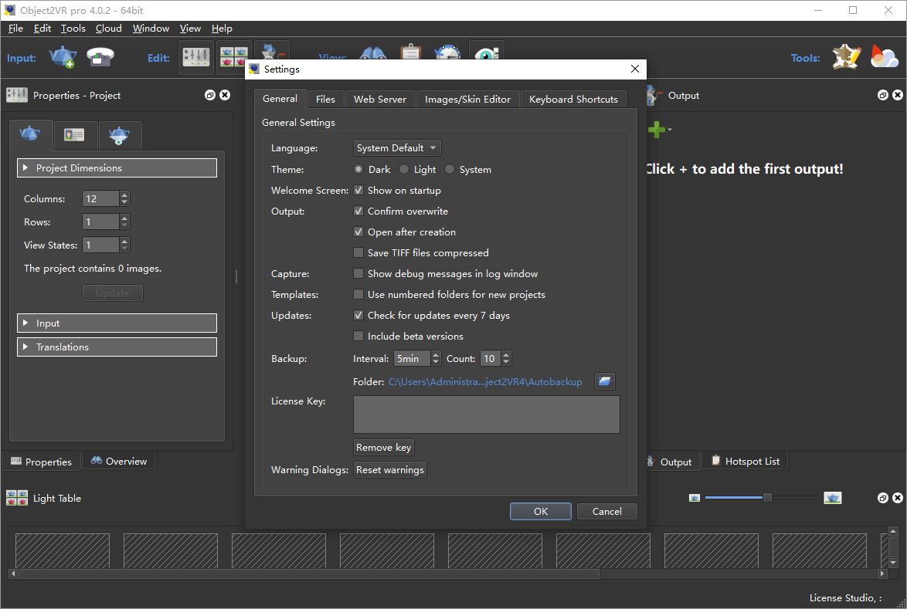Click the green plus add output icon
The height and width of the screenshot is (609, 907).
pos(658,130)
